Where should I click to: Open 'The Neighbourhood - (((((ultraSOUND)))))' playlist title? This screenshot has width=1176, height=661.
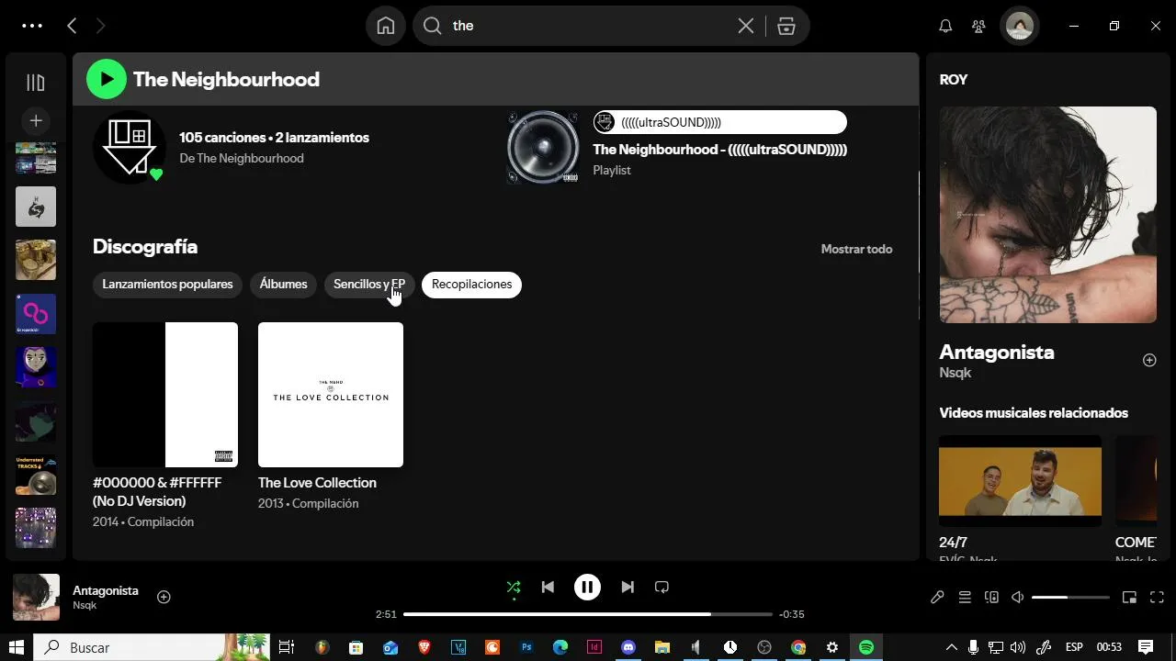point(719,150)
